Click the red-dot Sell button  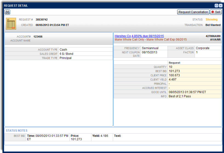pos(216,12)
